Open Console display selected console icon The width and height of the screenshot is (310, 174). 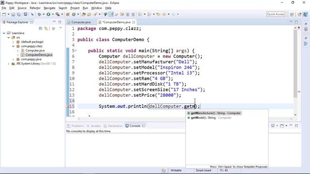pyautogui.click(x=273, y=126)
